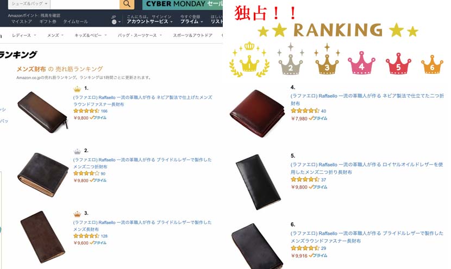
Task: Expand the アカウントサービス account dropdown
Action: [x=149, y=22]
